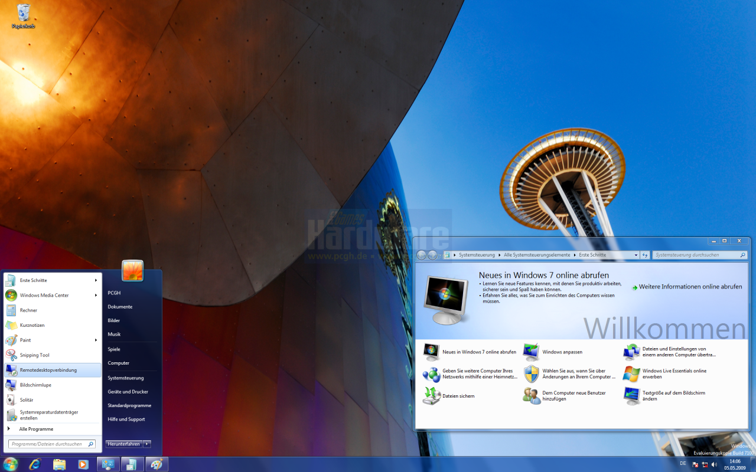Open Bilder in Start menu
Image resolution: width=756 pixels, height=472 pixels.
[114, 320]
